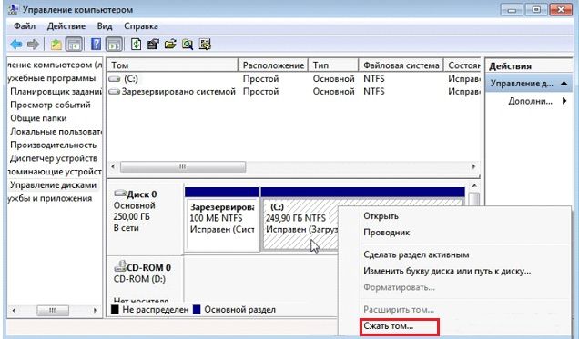
Task: Select the Служебные программы tree node
Action: [x=52, y=78]
